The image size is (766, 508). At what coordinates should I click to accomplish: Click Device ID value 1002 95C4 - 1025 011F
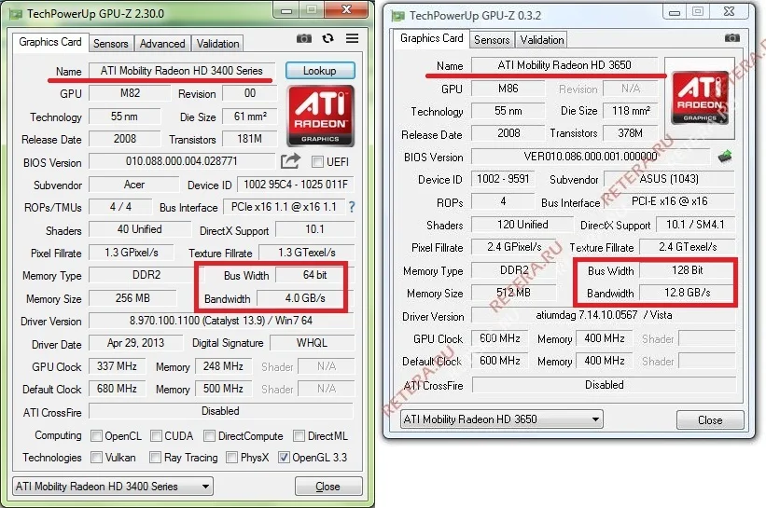tap(296, 185)
